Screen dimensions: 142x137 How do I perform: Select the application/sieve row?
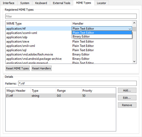point(69,42)
